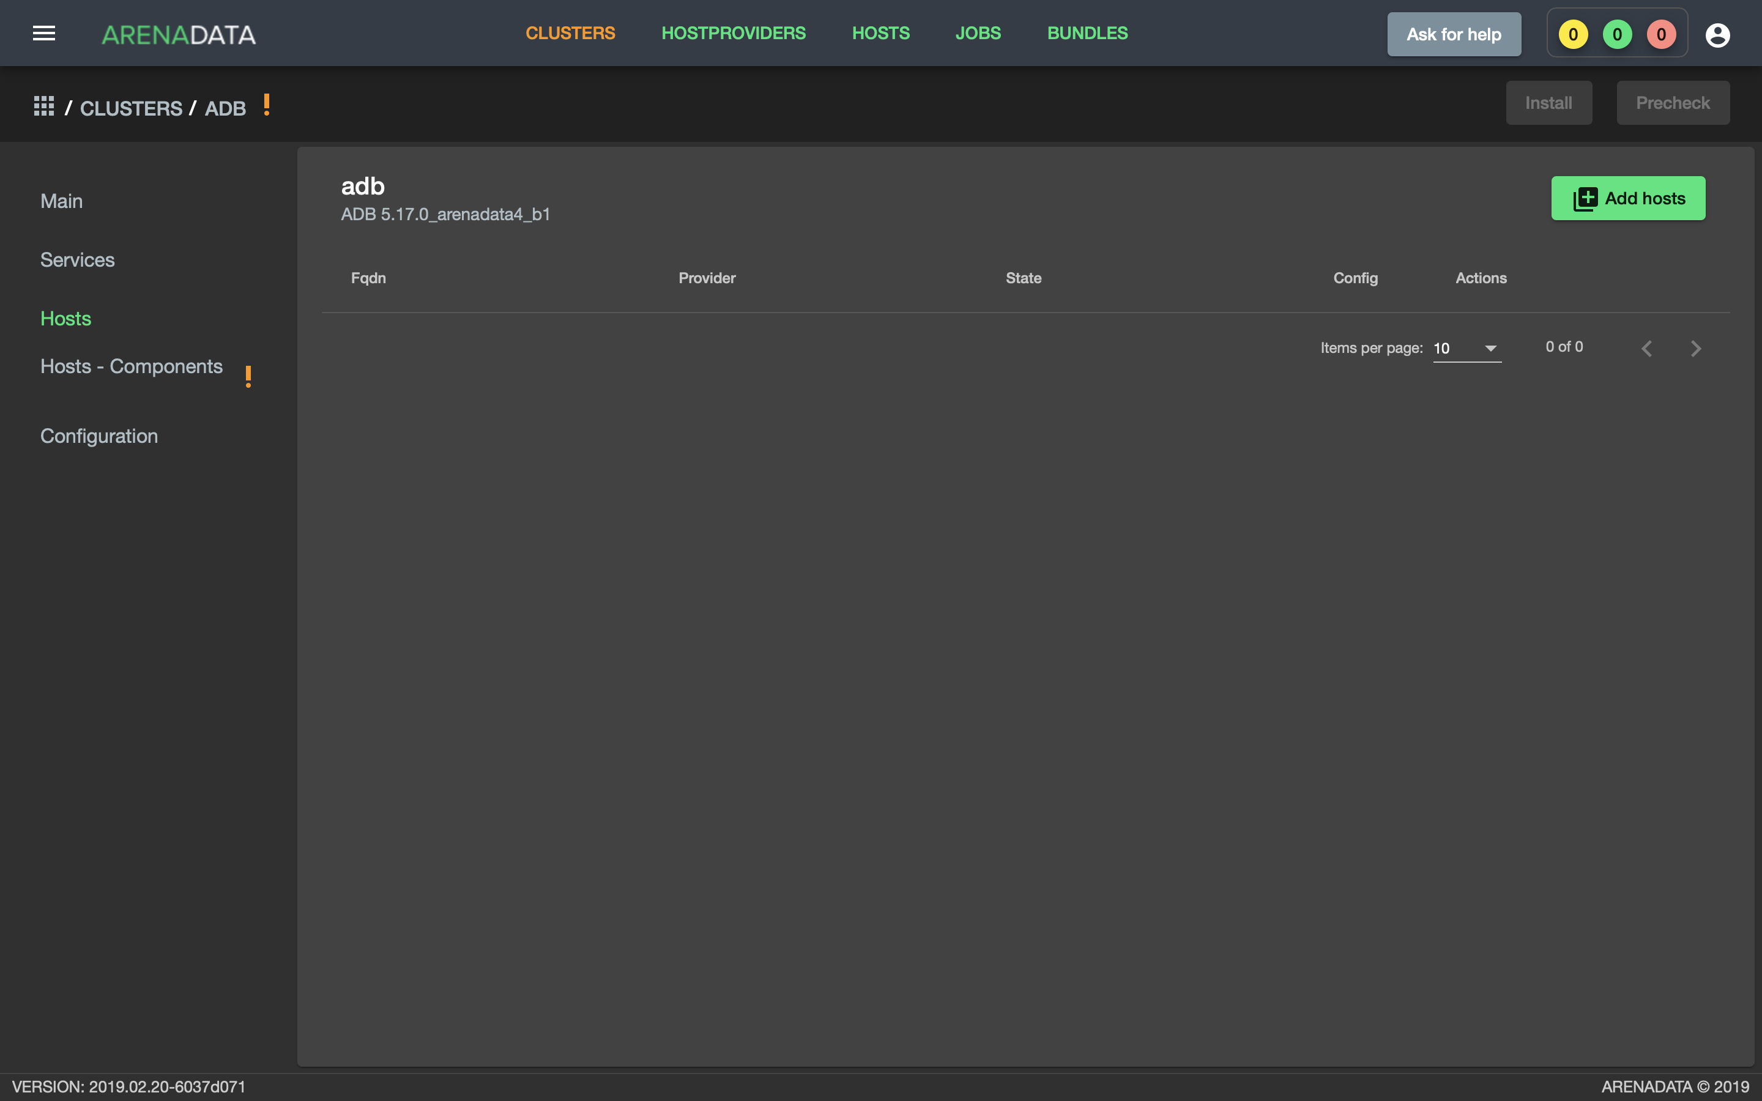Select Hosts - Components in the sidebar
The height and width of the screenshot is (1101, 1762).
[131, 366]
